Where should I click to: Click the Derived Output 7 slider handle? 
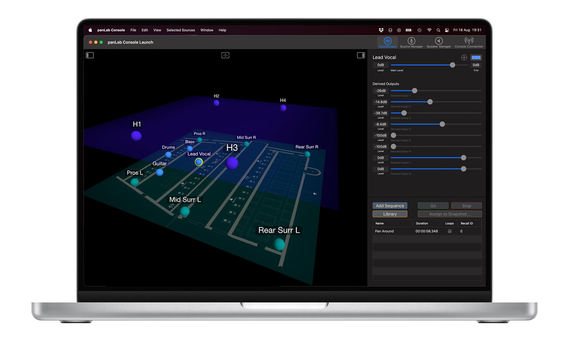click(x=464, y=158)
